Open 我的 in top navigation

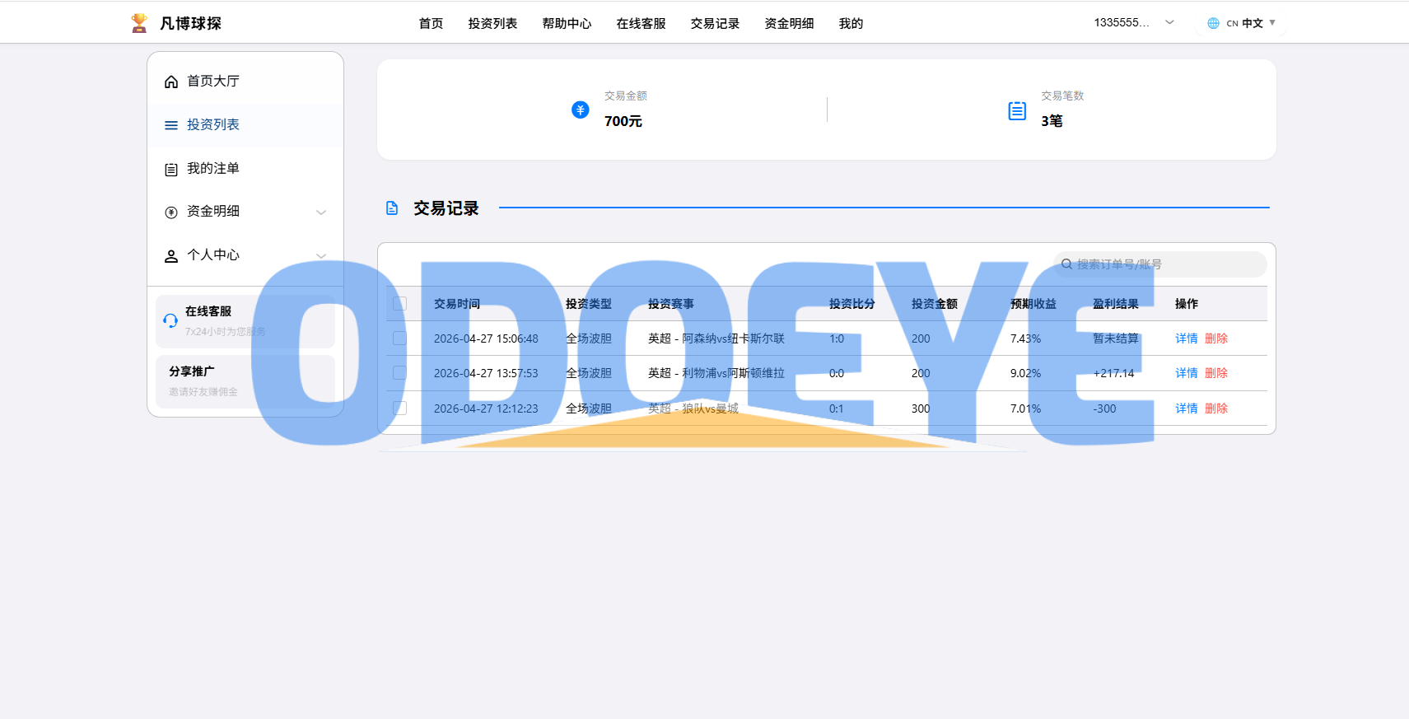tap(851, 23)
